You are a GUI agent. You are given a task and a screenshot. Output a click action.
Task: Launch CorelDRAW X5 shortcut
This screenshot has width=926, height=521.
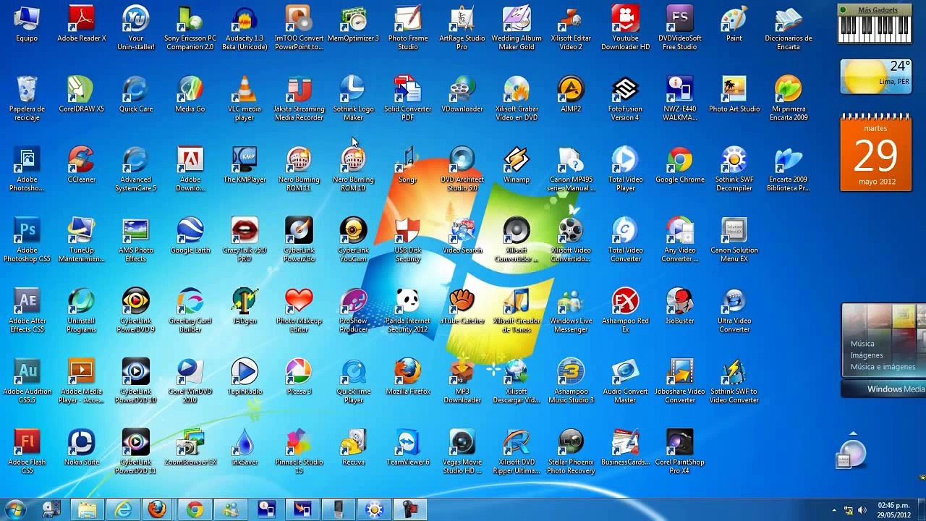point(82,94)
